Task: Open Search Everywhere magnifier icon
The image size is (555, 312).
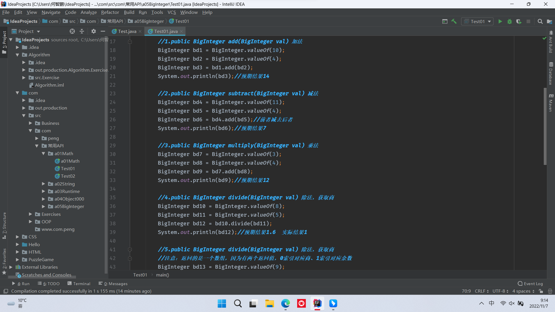Action: click(540, 21)
